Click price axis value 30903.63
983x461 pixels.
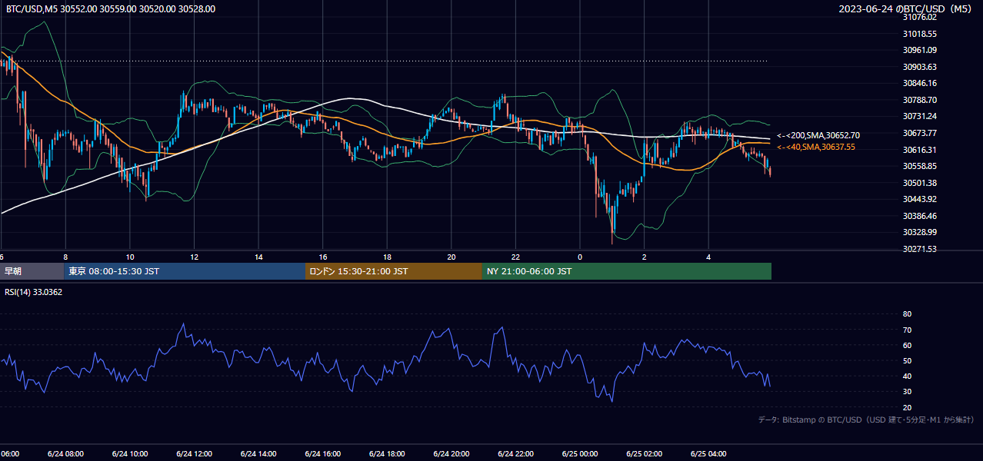point(919,67)
